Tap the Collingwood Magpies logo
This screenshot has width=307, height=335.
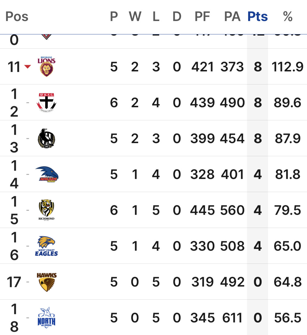tap(47, 138)
